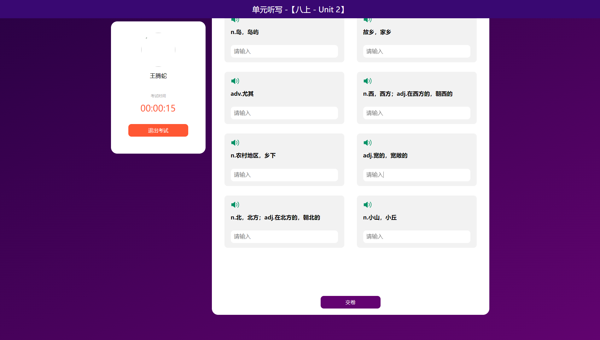Viewport: 600px width, 340px height.
Task: Play audio for 'adj.宽的，宽敞的' word
Action: pyautogui.click(x=367, y=143)
